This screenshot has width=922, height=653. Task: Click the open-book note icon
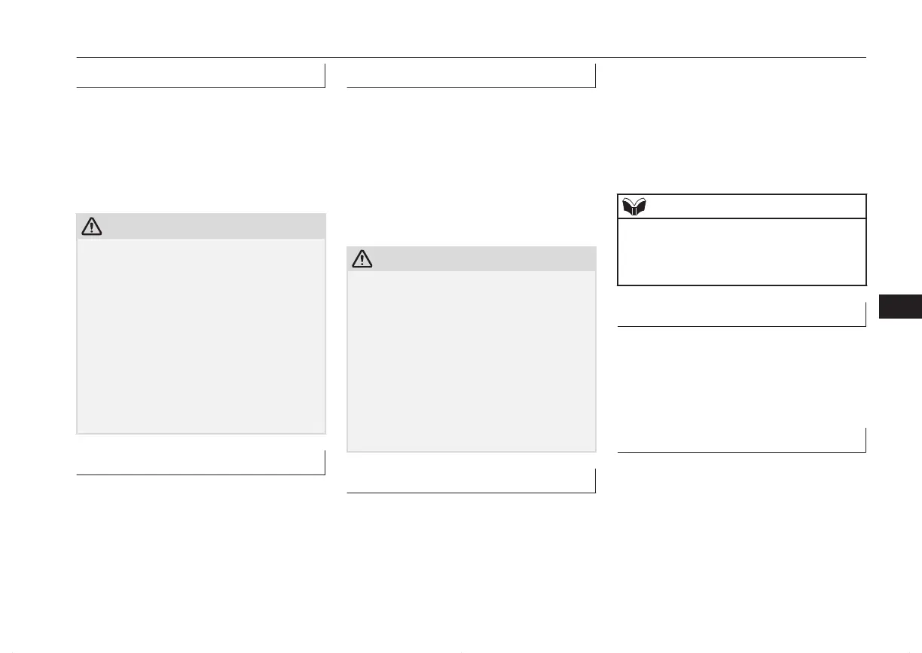coord(631,206)
